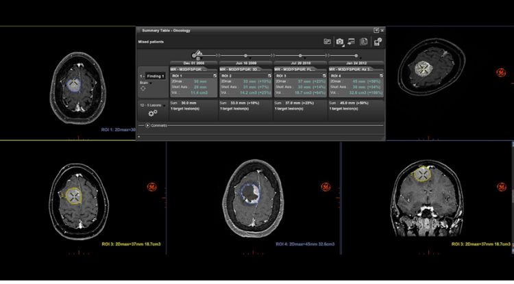
Task: Click GE logo in coronal viewport
Action: 501,187
